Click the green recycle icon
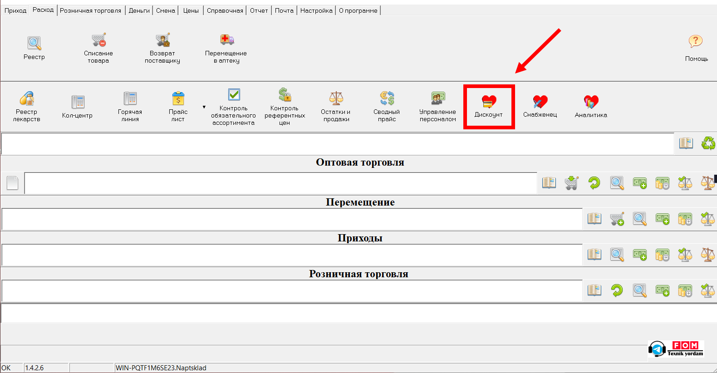 [708, 143]
